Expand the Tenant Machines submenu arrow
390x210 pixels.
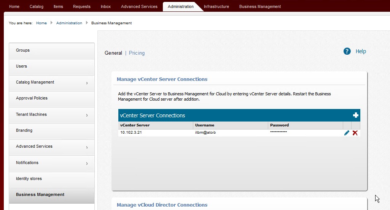[87, 115]
